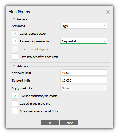This screenshot has width=119, height=134.
Task: Click the Reset current alignment checkbox
Action: [x=15, y=49]
